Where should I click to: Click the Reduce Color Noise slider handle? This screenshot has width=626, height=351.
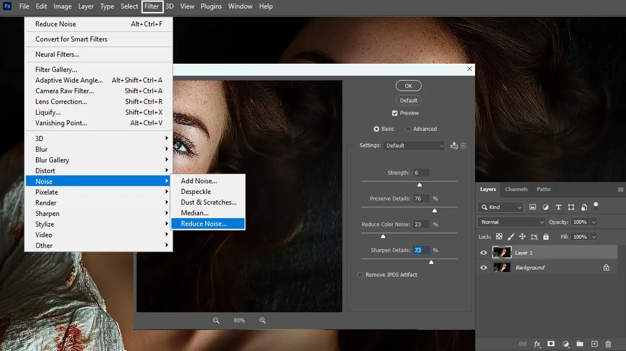(383, 237)
